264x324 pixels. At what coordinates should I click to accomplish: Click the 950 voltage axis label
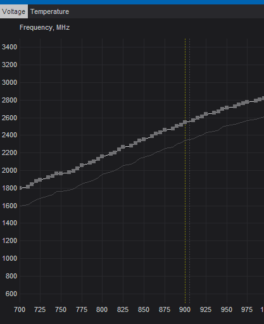227,309
